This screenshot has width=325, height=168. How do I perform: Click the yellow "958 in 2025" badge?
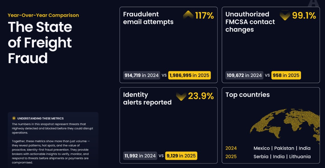[286, 75]
